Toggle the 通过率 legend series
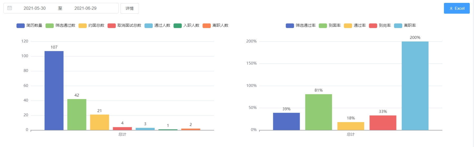Screen dimensions: 474x147 coord(355,25)
